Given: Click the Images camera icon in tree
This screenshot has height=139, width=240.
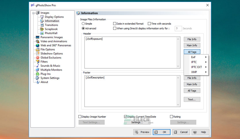Looking at the screenshot, I should point(38,13).
